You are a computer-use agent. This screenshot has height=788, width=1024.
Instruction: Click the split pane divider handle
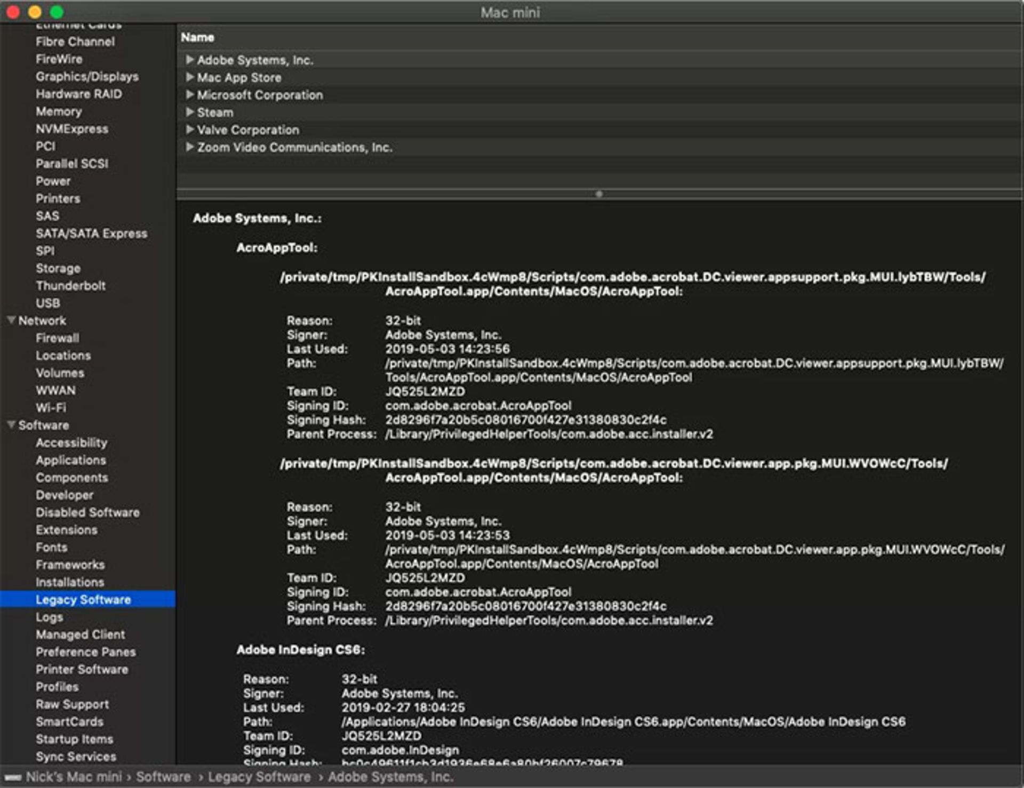point(599,194)
